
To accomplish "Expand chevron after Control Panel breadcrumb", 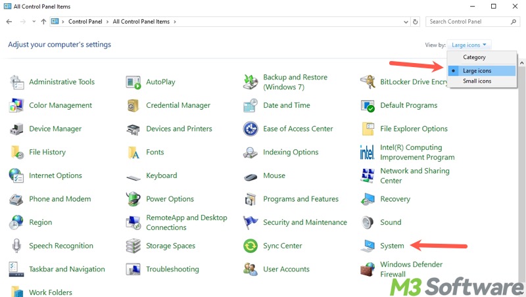I will pyautogui.click(x=107, y=22).
